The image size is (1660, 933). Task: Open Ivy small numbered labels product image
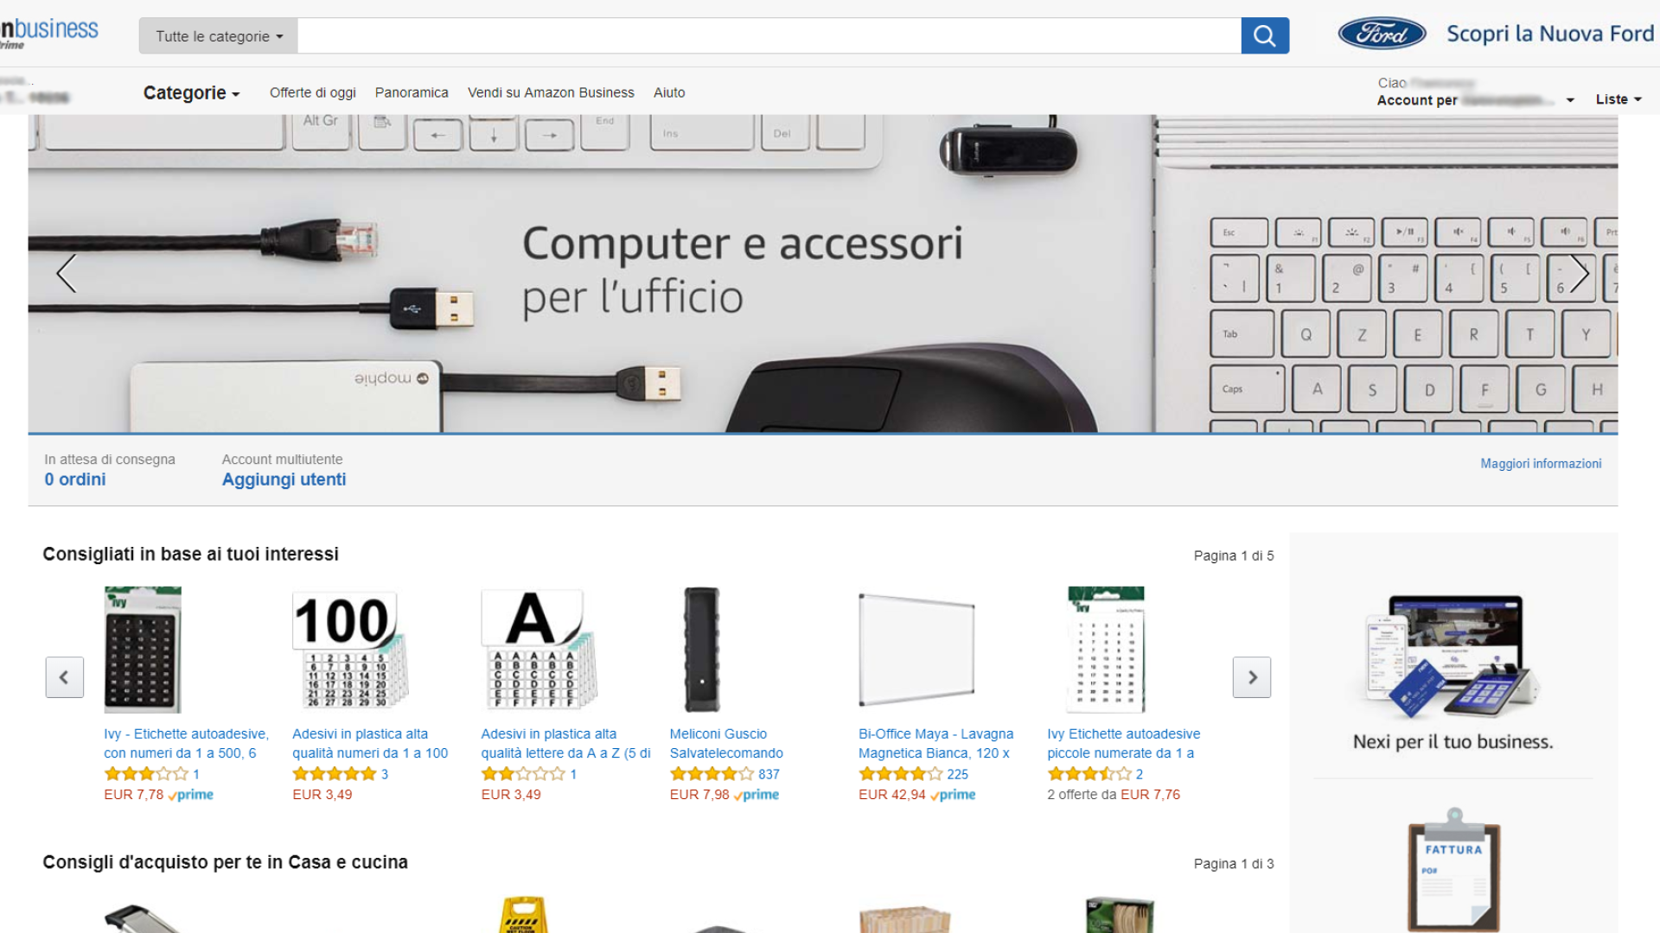(1106, 650)
